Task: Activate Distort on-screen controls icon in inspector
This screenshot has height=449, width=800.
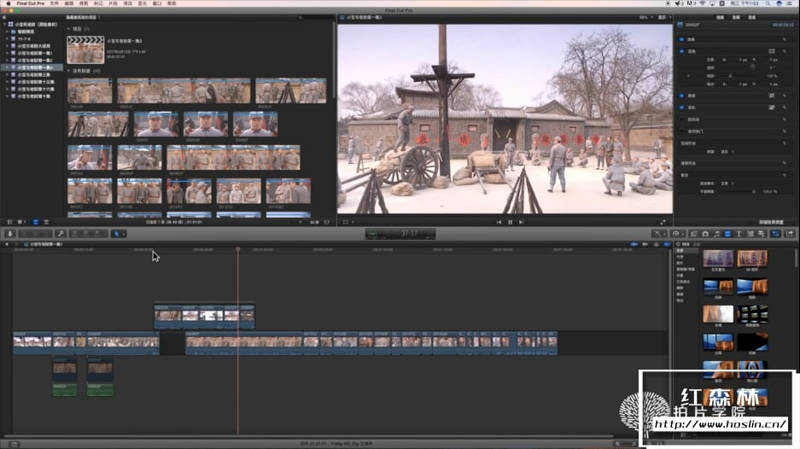Action: point(772,108)
